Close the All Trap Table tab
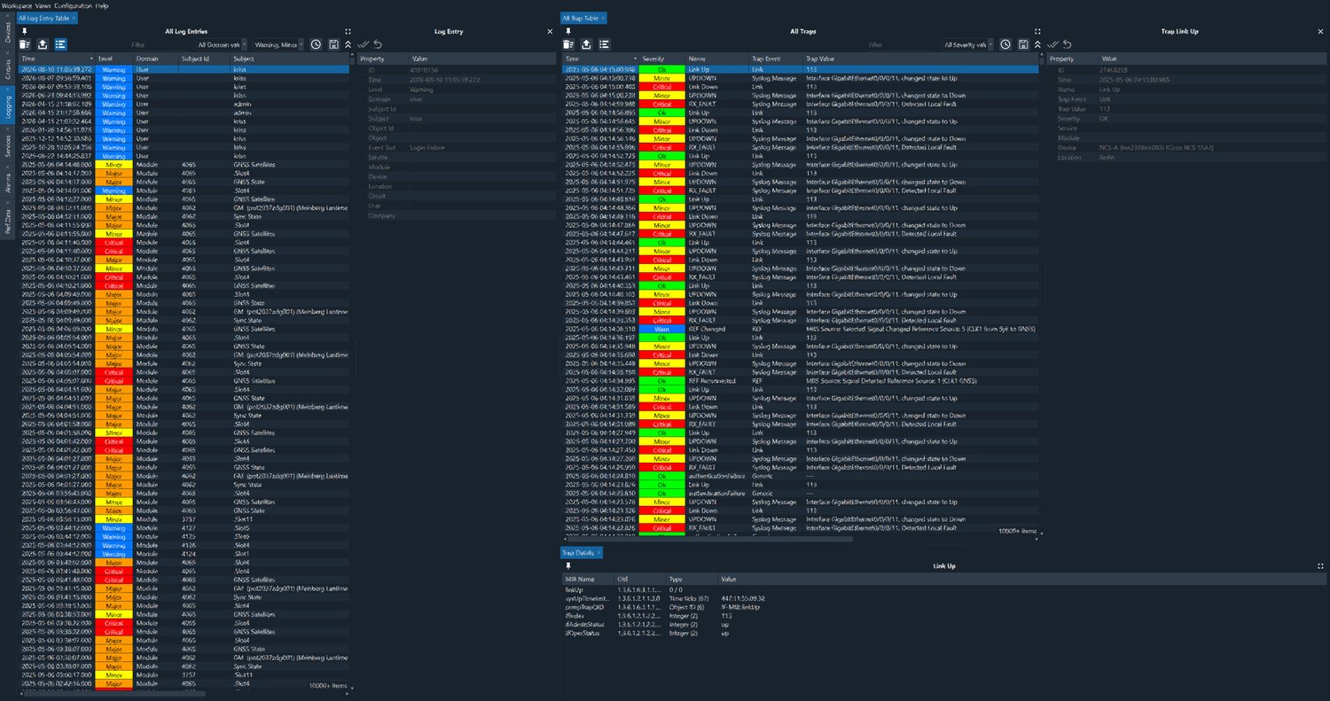 pos(604,18)
